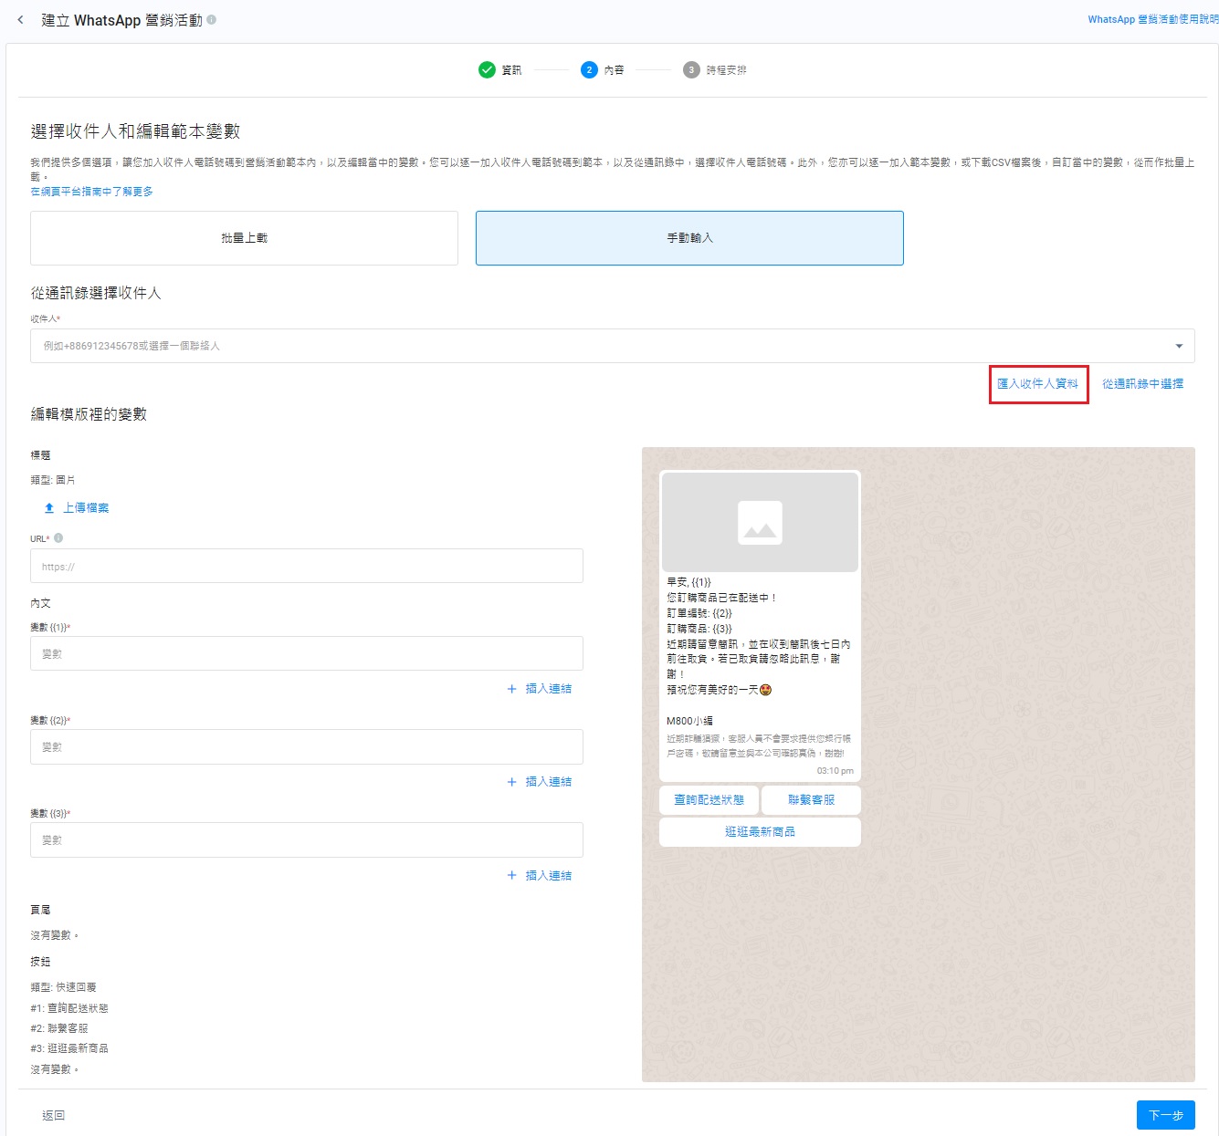The width and height of the screenshot is (1219, 1136).
Task: Click the info icon beside URL label
Action: [x=58, y=538]
